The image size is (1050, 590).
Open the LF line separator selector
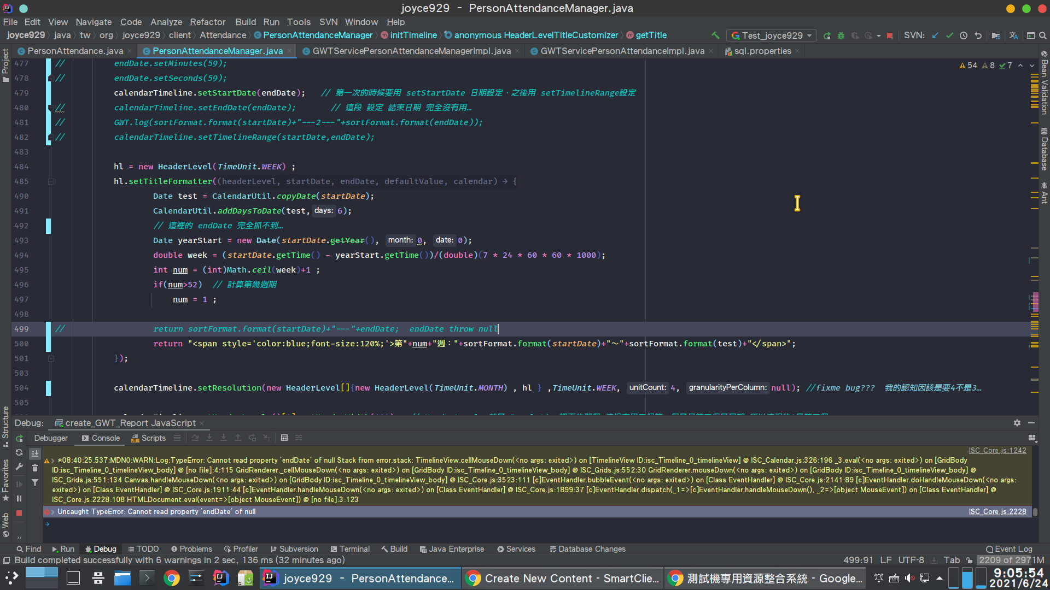[885, 560]
